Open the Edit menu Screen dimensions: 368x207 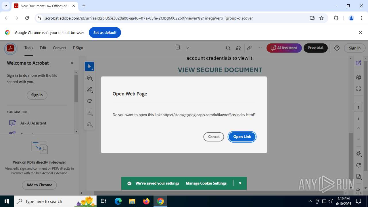click(43, 48)
